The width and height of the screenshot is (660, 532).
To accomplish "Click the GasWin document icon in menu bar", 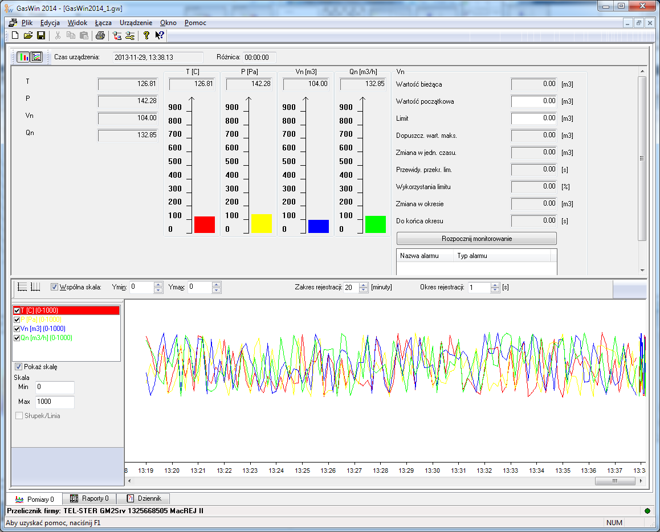I will [13, 23].
